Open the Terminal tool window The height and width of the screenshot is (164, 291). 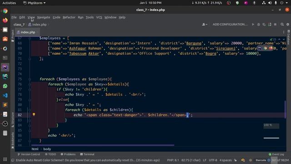(x=87, y=154)
